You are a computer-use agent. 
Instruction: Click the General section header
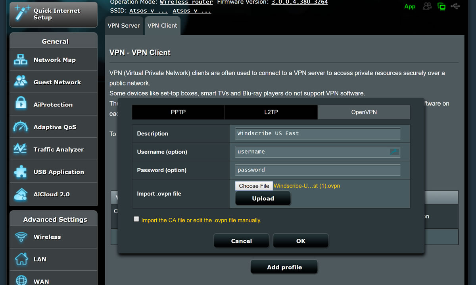[x=54, y=41]
